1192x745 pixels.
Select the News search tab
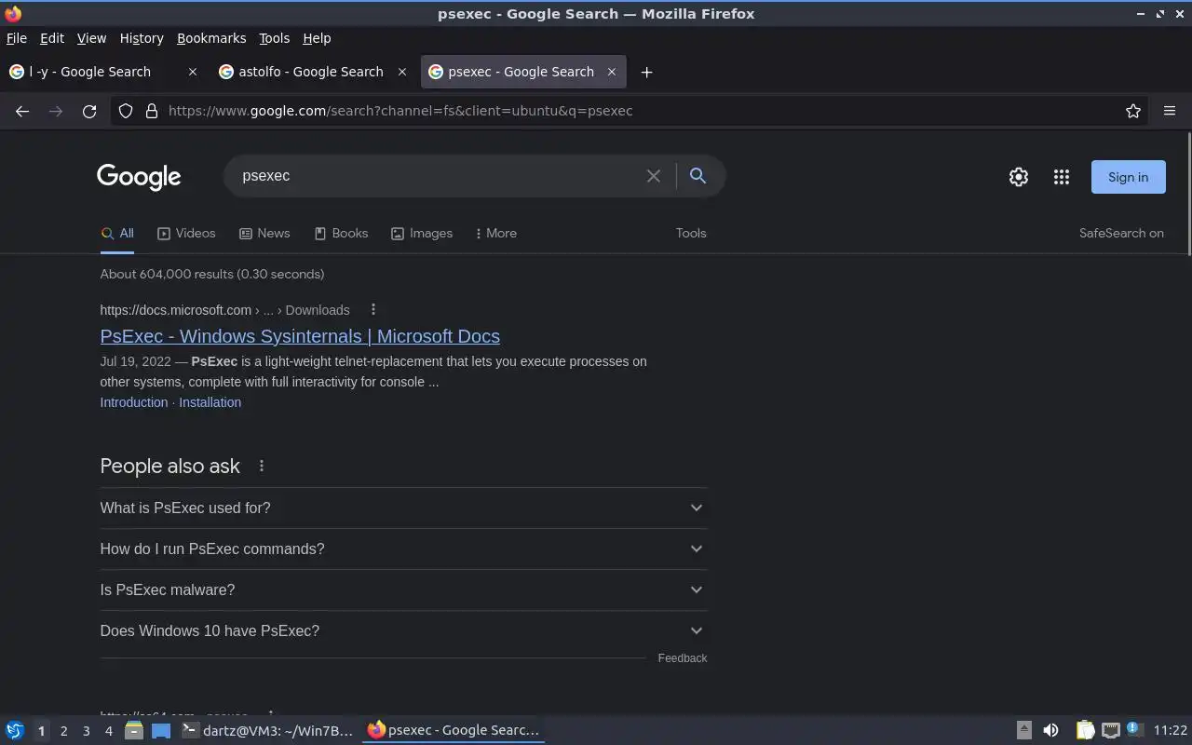pyautogui.click(x=264, y=233)
